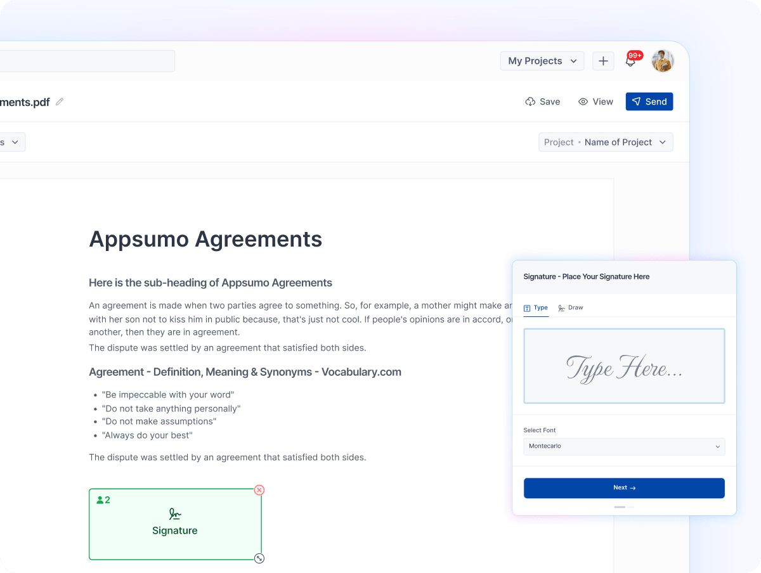Click the signer count icon labeled 2
This screenshot has height=573, width=761.
click(103, 500)
